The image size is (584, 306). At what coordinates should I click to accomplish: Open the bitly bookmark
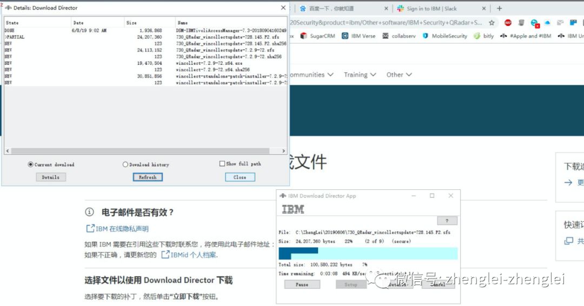pos(484,36)
